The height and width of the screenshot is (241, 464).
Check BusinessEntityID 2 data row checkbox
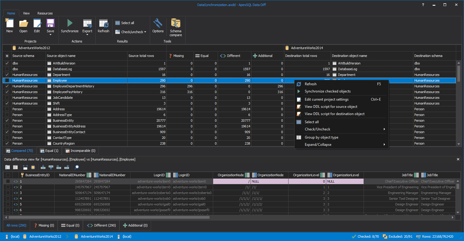point(8,187)
